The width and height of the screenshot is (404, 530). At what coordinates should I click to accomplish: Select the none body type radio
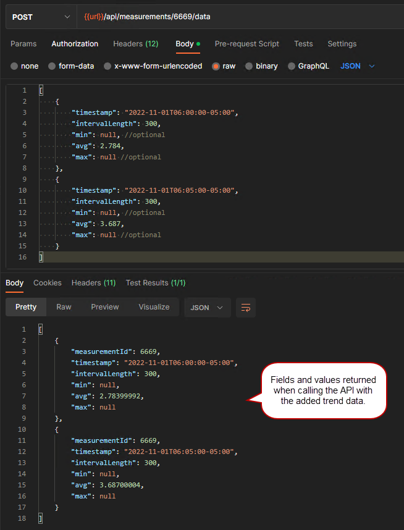tap(15, 66)
